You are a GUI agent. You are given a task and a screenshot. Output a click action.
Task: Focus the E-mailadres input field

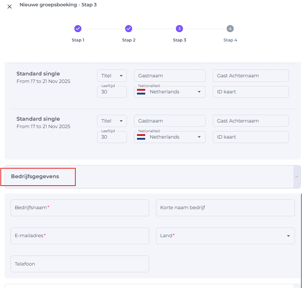tap(80, 236)
